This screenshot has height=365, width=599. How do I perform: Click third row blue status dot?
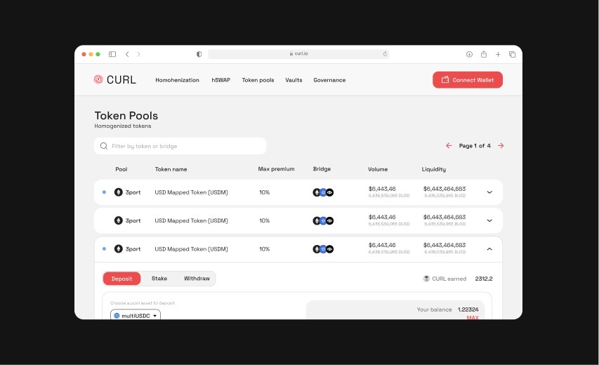click(104, 248)
